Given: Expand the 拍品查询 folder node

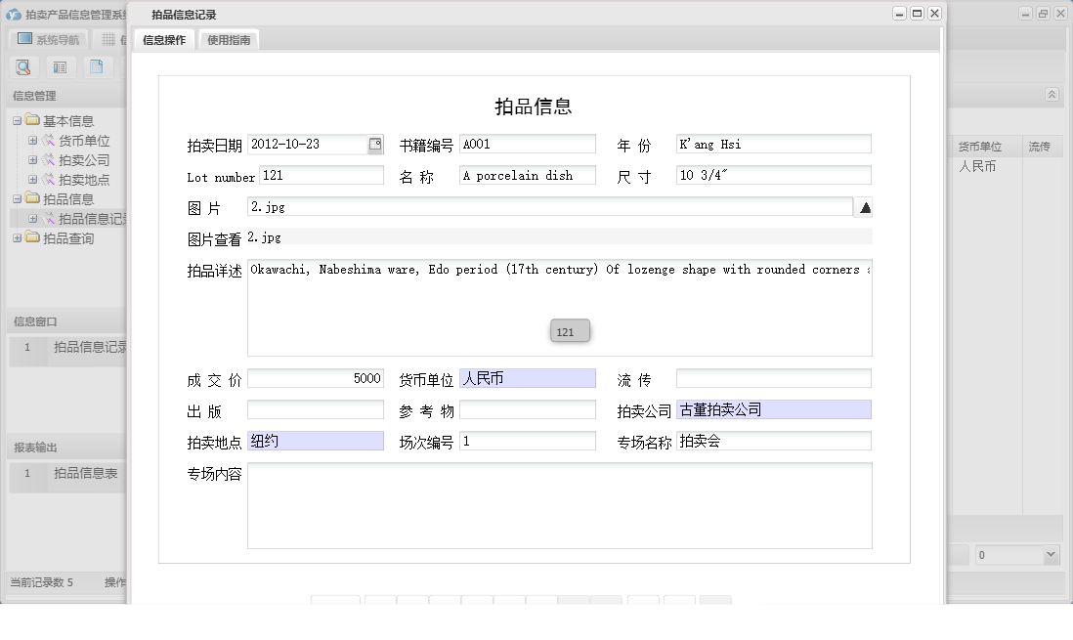Looking at the screenshot, I should click(19, 237).
